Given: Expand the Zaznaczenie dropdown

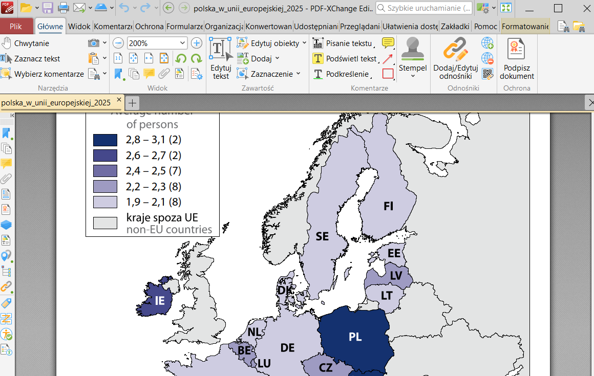Looking at the screenshot, I should pos(298,73).
